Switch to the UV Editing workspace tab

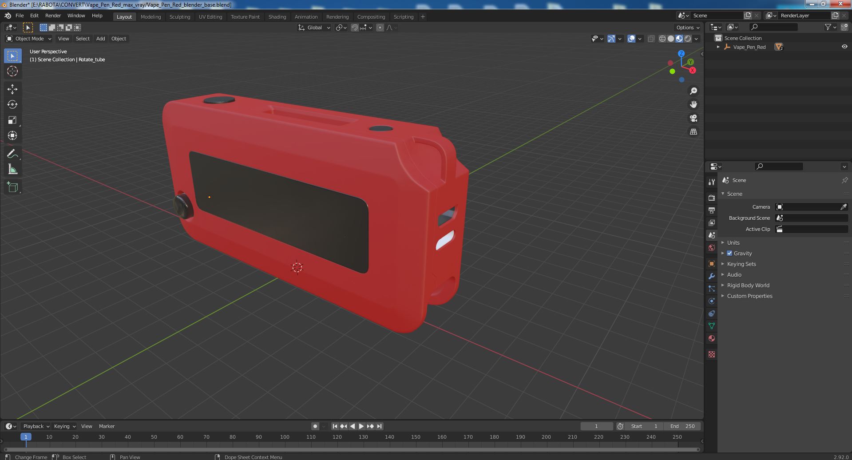click(x=210, y=17)
